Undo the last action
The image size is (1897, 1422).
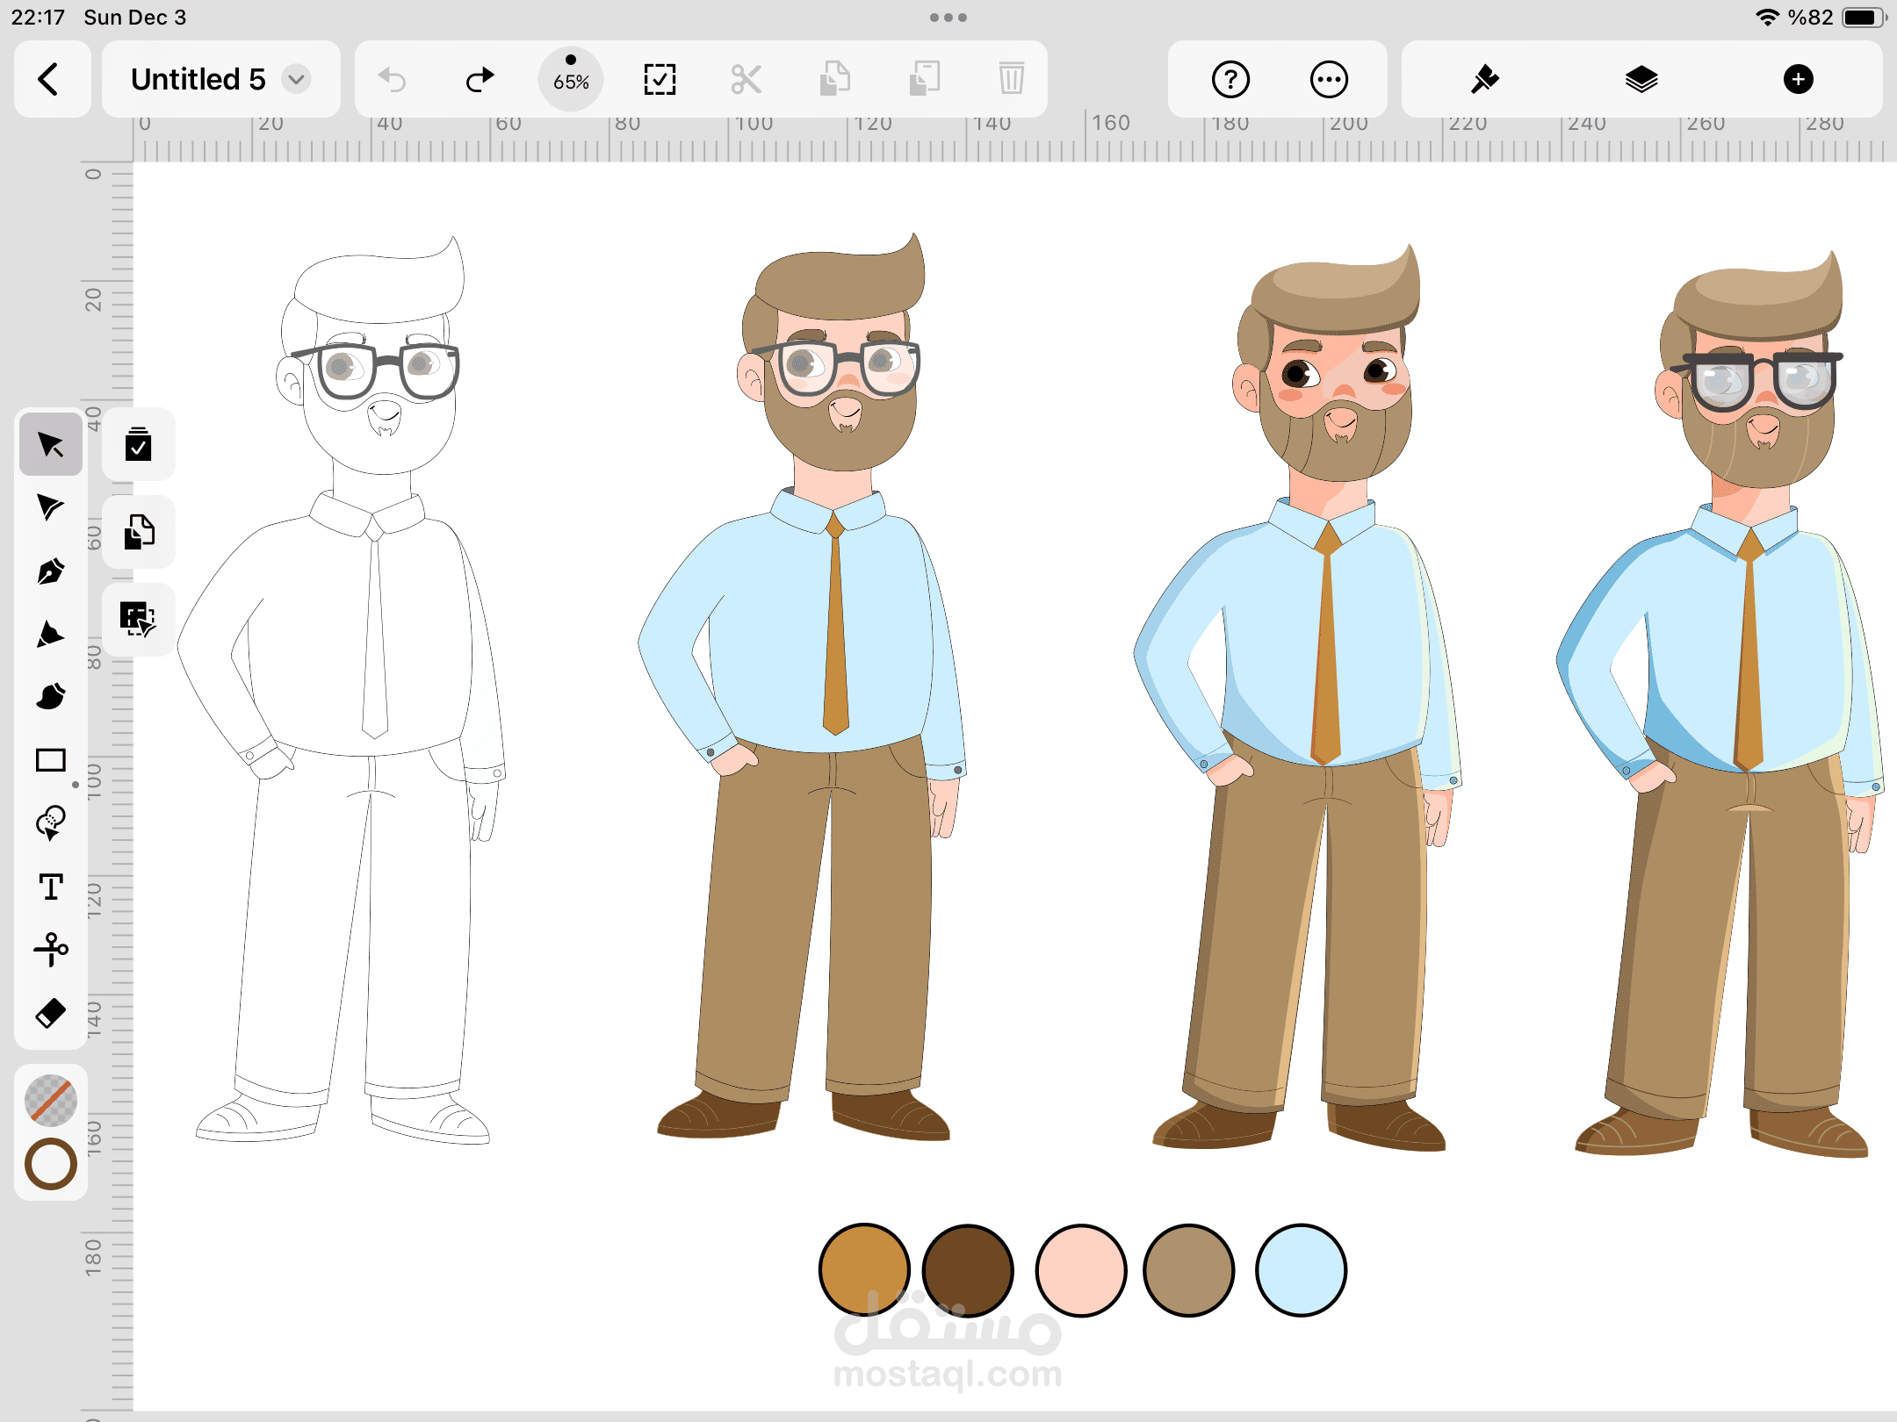(x=392, y=80)
